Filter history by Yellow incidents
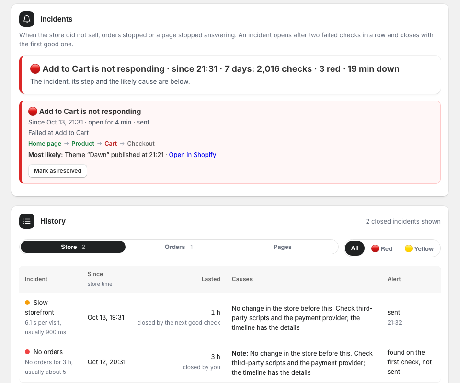This screenshot has width=460, height=383. click(x=419, y=248)
